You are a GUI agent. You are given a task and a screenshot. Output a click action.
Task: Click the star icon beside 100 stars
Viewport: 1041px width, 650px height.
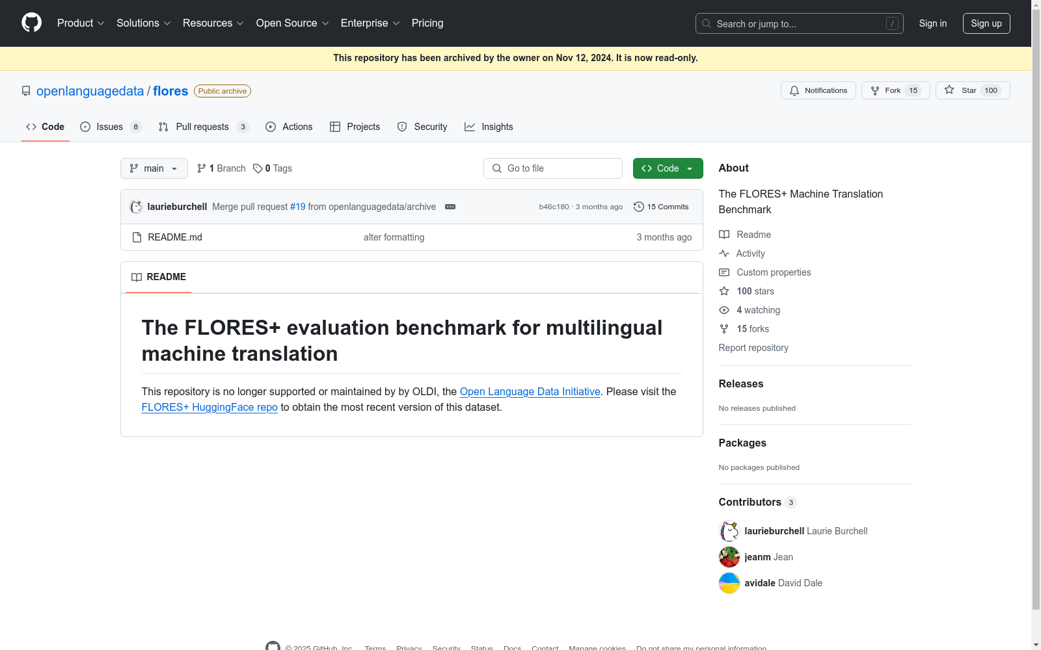[x=724, y=291]
